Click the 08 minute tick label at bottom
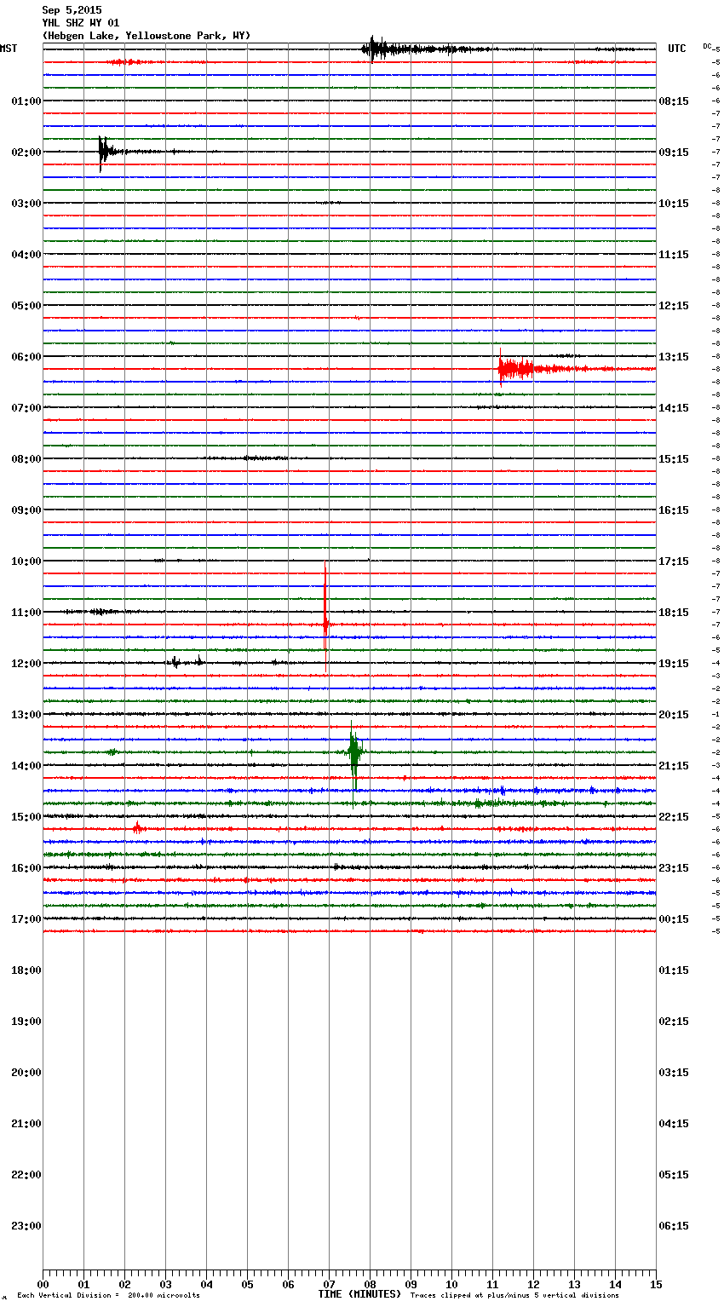 370,1284
